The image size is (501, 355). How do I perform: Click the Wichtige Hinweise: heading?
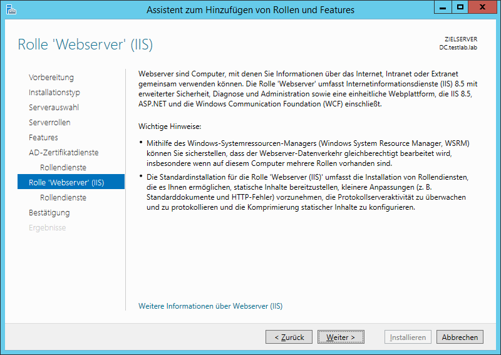[170, 126]
